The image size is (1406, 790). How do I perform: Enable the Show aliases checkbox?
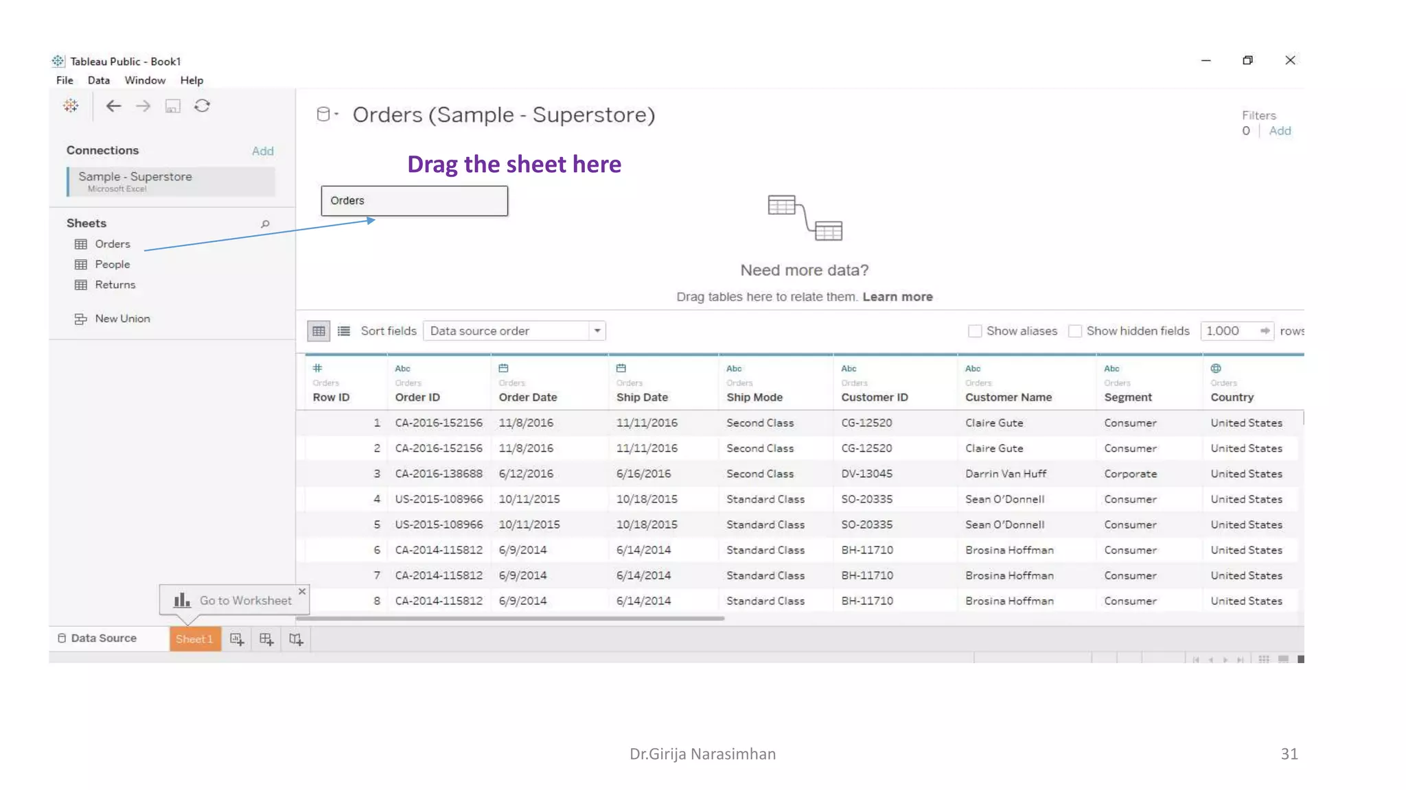[x=975, y=331]
